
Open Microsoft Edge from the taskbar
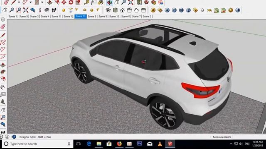tap(89, 144)
